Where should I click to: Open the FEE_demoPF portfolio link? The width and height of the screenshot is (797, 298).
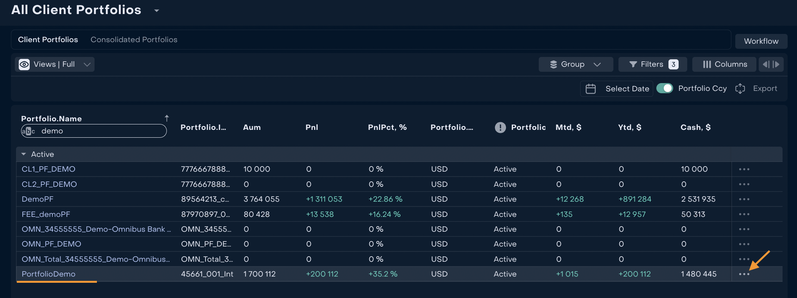tap(46, 215)
